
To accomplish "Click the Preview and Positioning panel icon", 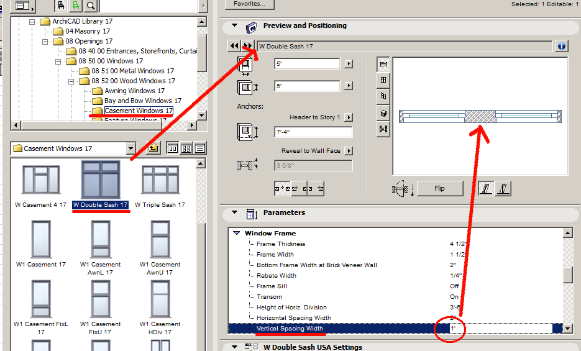I will 252,27.
